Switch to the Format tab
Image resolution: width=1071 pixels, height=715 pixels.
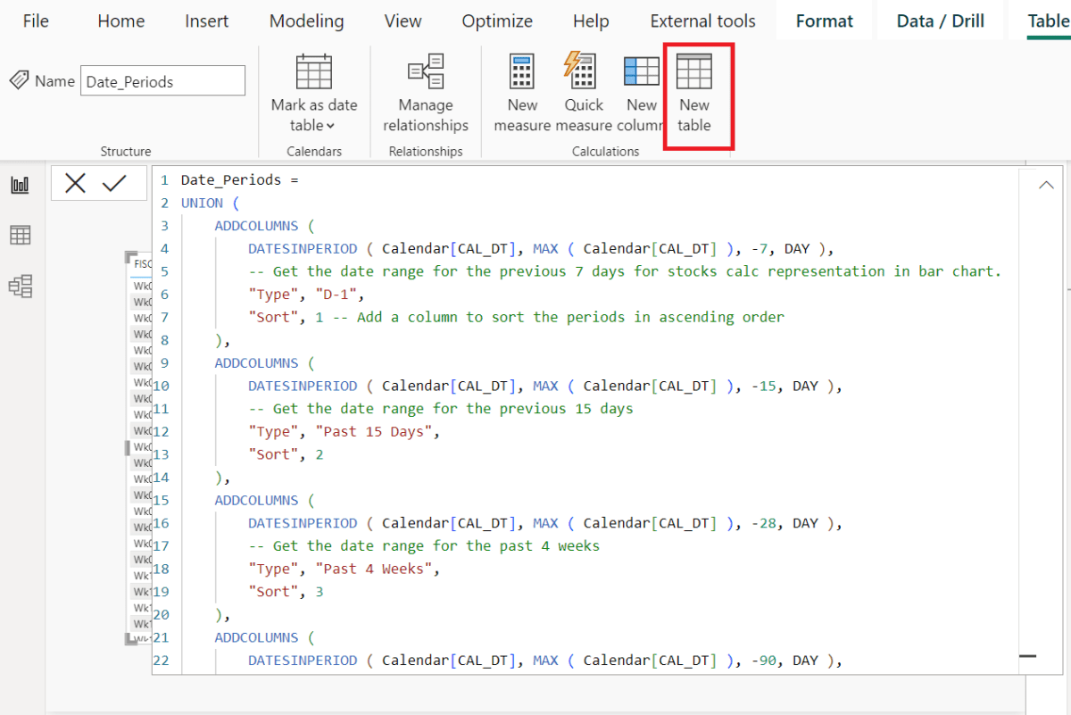point(824,21)
